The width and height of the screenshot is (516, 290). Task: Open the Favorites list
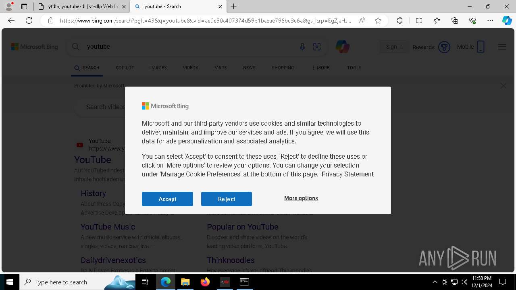[x=437, y=21]
